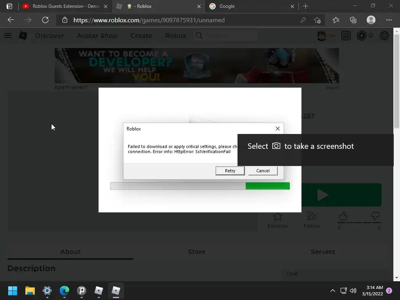The height and width of the screenshot is (300, 400).
Task: Open the browser profile avatar
Action: (x=371, y=20)
